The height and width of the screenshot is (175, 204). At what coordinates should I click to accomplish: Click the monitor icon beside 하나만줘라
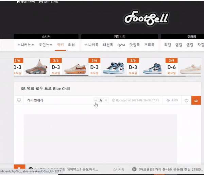point(19,100)
